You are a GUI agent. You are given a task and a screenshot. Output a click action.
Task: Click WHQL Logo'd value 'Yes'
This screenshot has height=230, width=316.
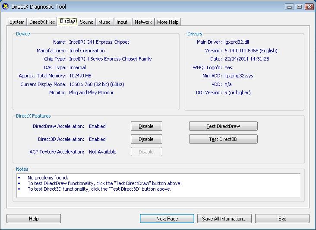click(x=228, y=67)
